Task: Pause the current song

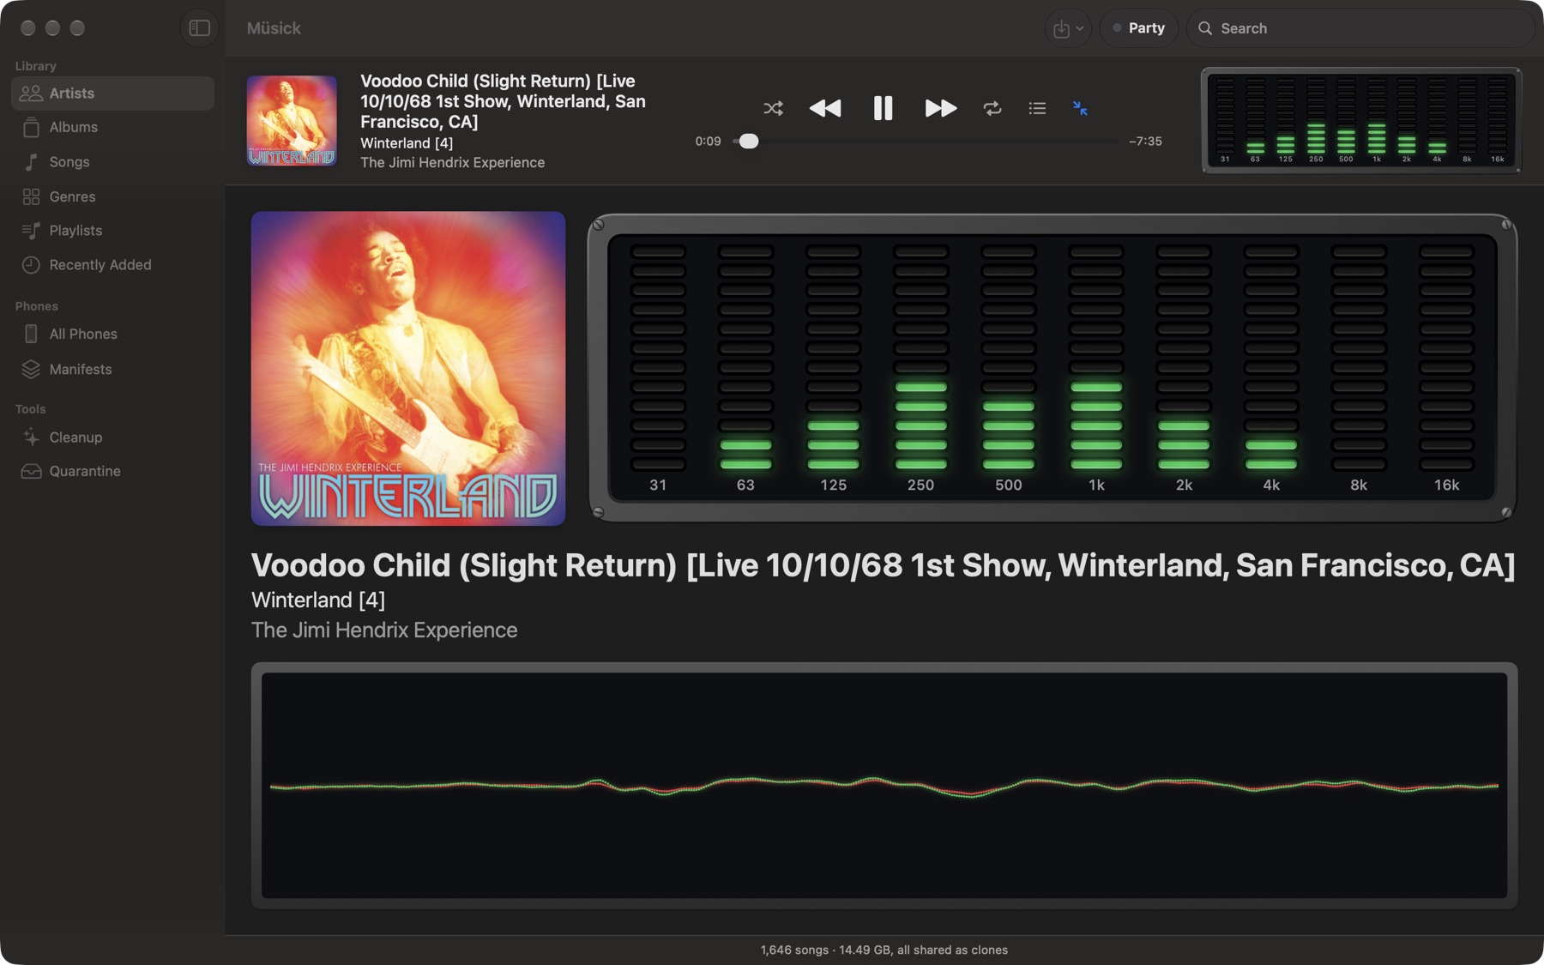Action: click(883, 108)
